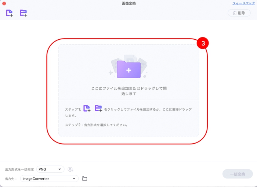The height and width of the screenshot is (187, 257).
Task: Close the 画像変換 window
Action: [x=4, y=3]
